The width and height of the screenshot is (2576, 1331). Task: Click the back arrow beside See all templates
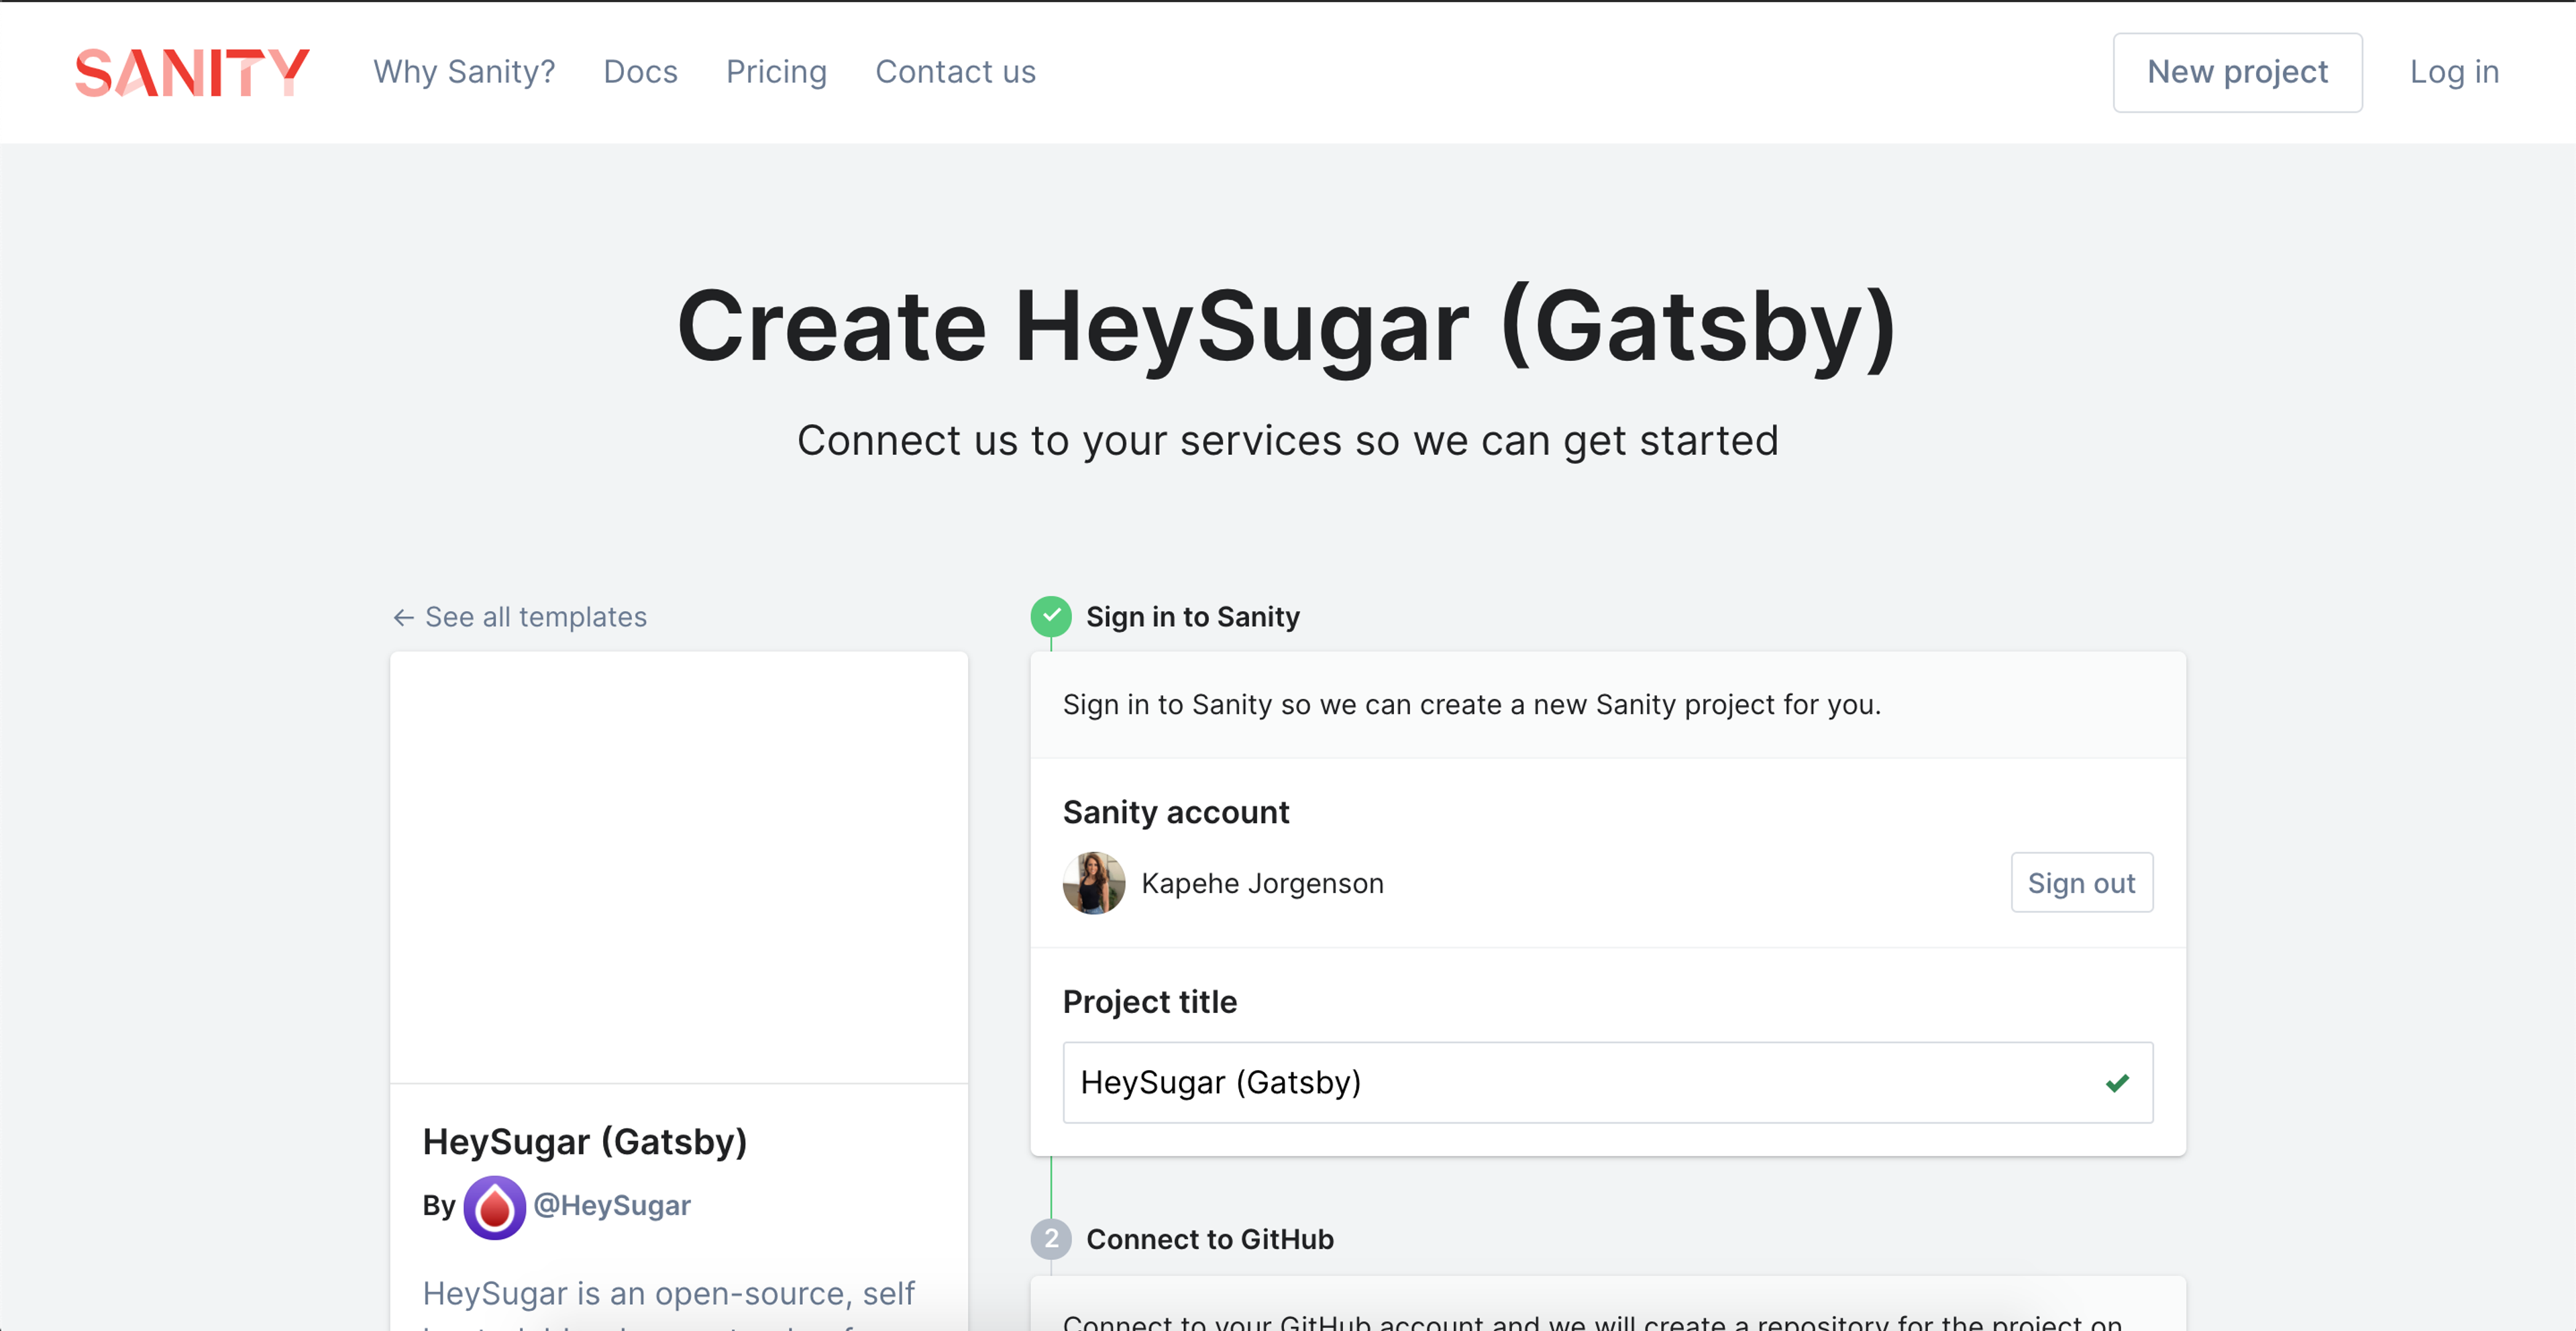coord(403,618)
